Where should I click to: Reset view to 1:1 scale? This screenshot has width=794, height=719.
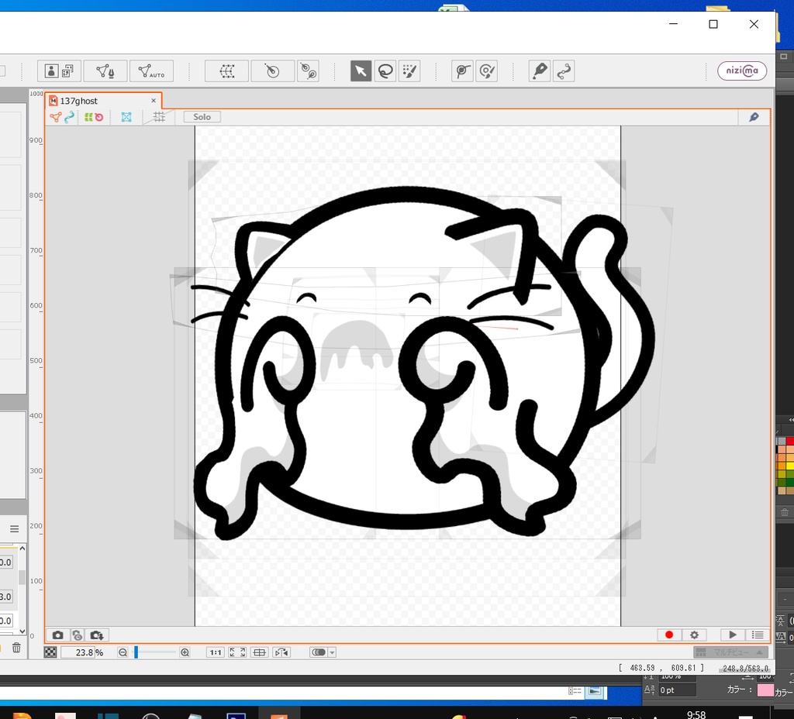tap(216, 652)
